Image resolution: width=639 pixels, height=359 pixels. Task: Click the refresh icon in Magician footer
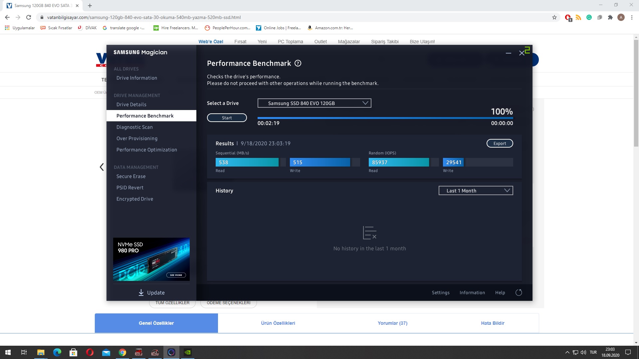(519, 293)
